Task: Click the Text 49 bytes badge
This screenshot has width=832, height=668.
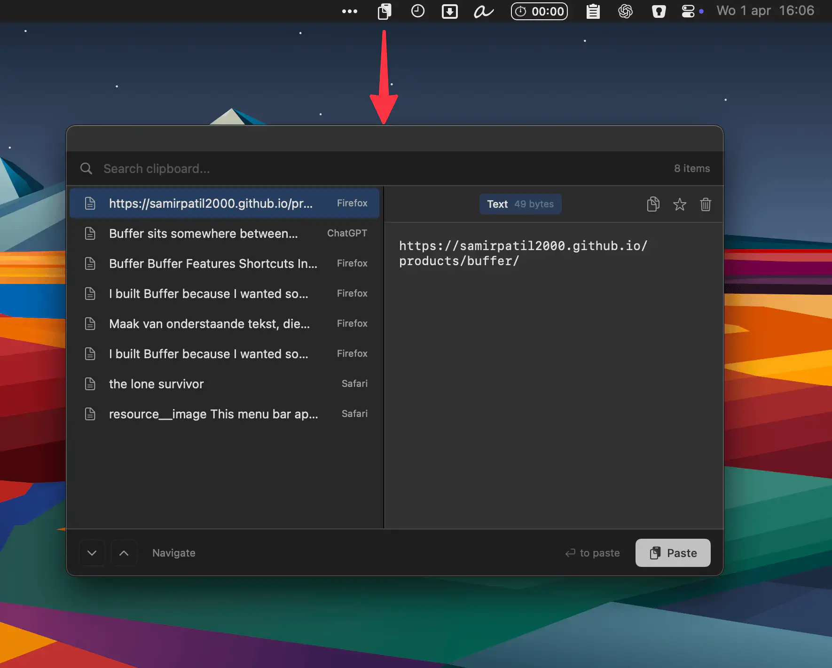Action: click(x=520, y=204)
